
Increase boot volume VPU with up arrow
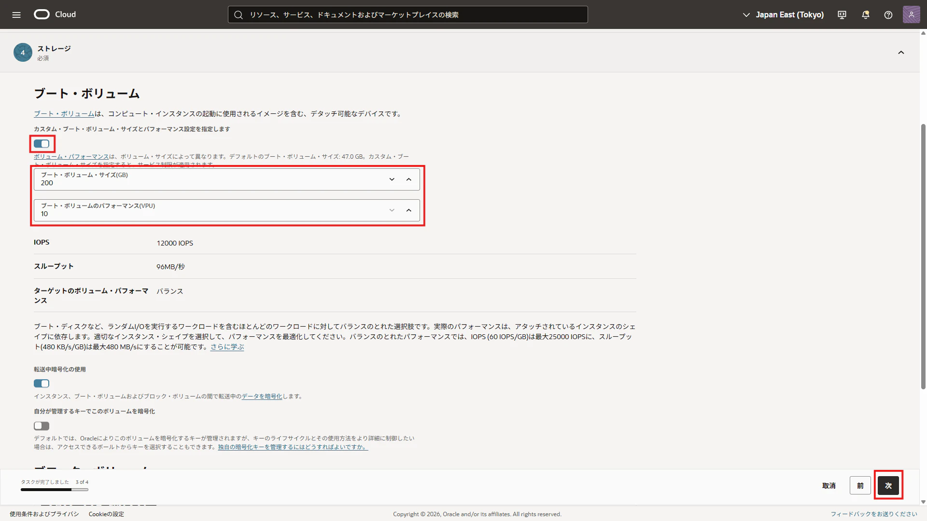pyautogui.click(x=409, y=210)
